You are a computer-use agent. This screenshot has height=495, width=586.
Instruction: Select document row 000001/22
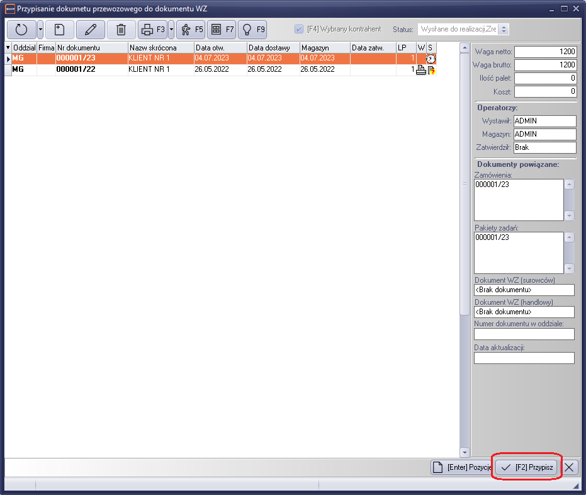point(76,70)
